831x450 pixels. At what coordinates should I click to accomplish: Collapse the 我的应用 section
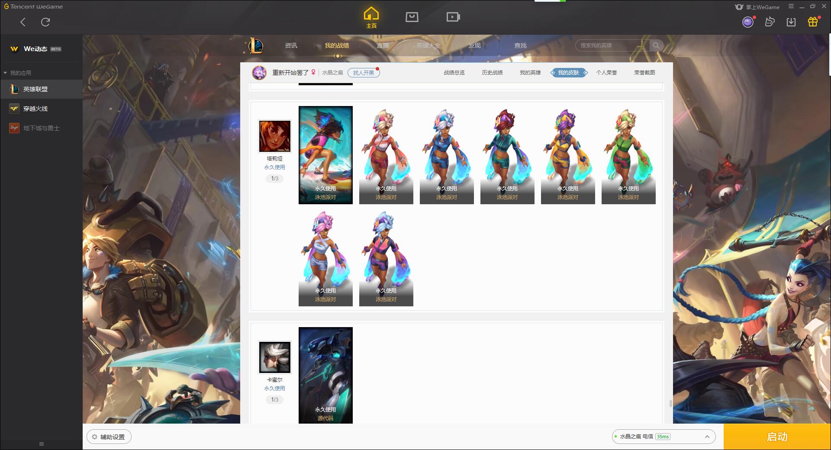click(5, 73)
